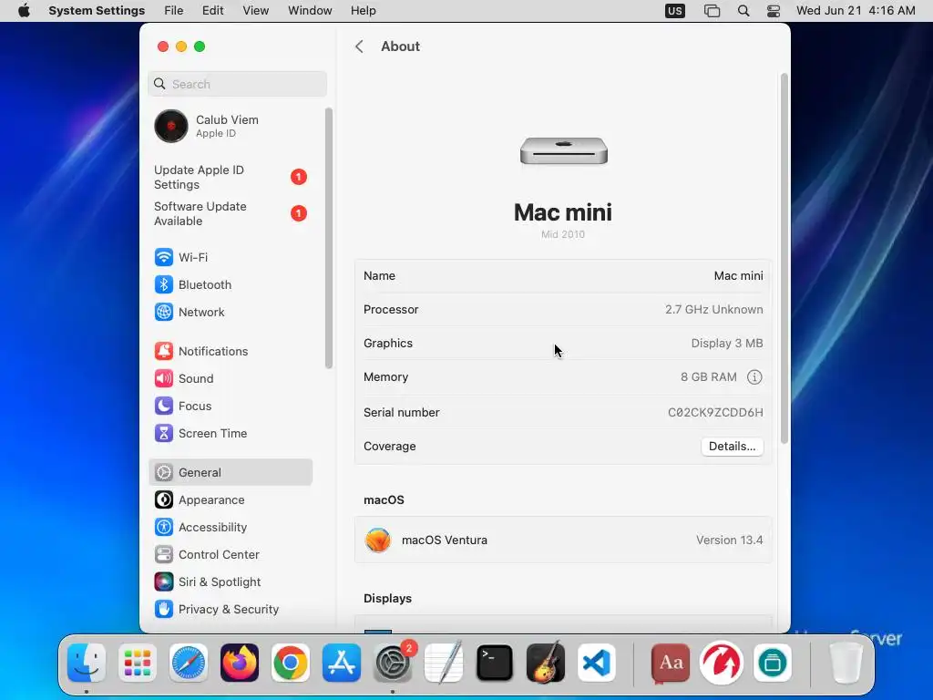
Task: Open Control Center sidebar icon
Action: (x=164, y=555)
